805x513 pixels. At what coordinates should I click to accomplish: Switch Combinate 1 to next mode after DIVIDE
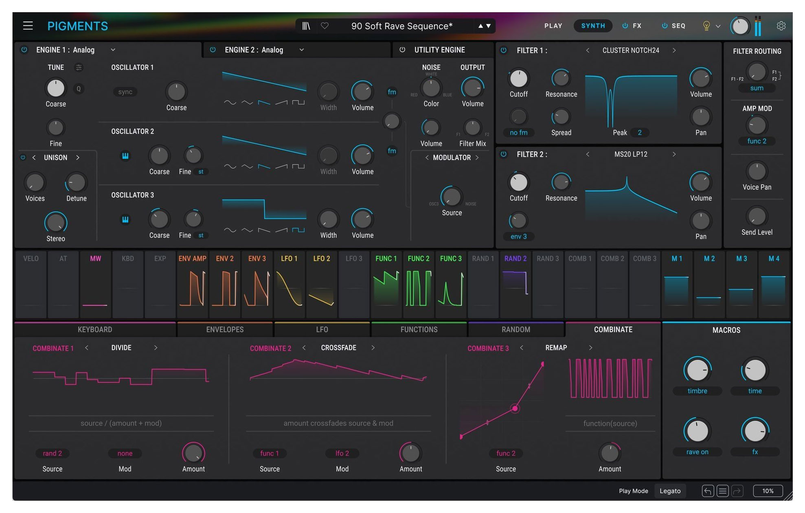(x=156, y=348)
